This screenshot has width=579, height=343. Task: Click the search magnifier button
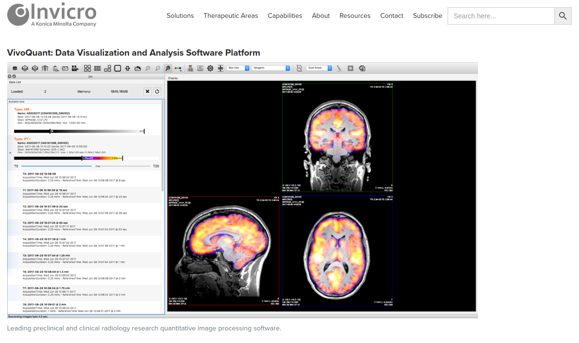click(563, 16)
